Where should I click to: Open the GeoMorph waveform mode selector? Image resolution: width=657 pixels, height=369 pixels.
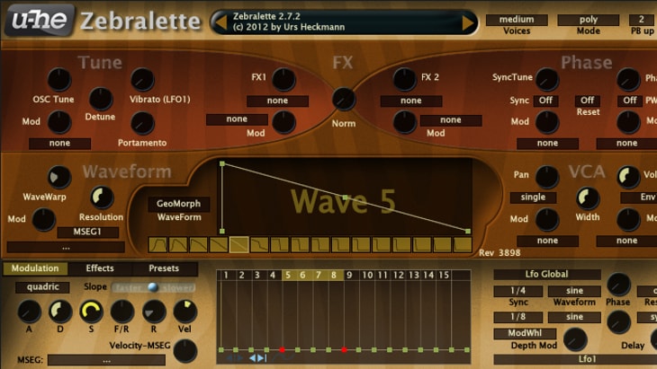click(x=178, y=204)
